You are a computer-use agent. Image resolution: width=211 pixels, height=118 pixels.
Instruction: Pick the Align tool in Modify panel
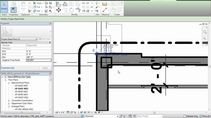(58, 4)
